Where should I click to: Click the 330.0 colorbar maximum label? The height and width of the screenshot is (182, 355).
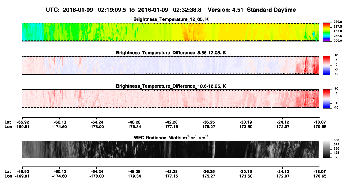coord(338,22)
